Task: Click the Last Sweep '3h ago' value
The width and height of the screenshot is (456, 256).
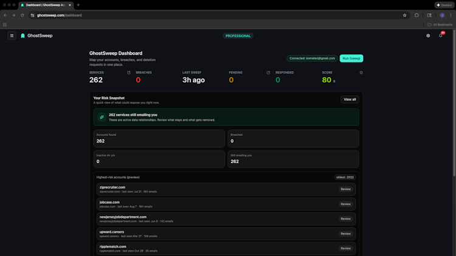Action: 193,80
